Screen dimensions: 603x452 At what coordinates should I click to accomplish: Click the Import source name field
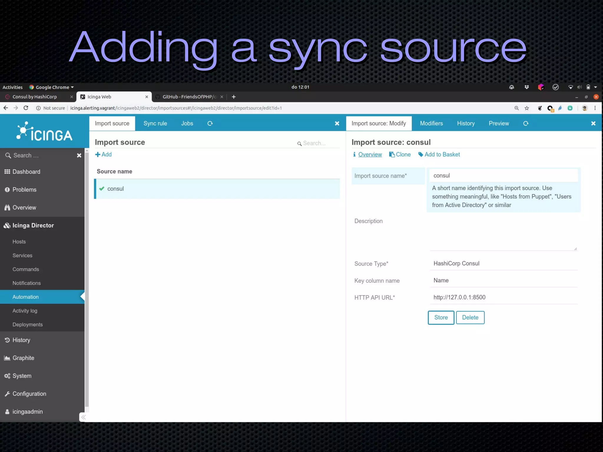click(503, 176)
